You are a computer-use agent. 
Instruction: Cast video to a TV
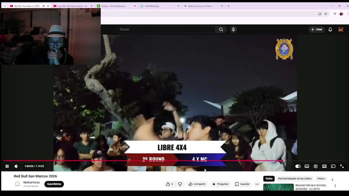point(333,166)
